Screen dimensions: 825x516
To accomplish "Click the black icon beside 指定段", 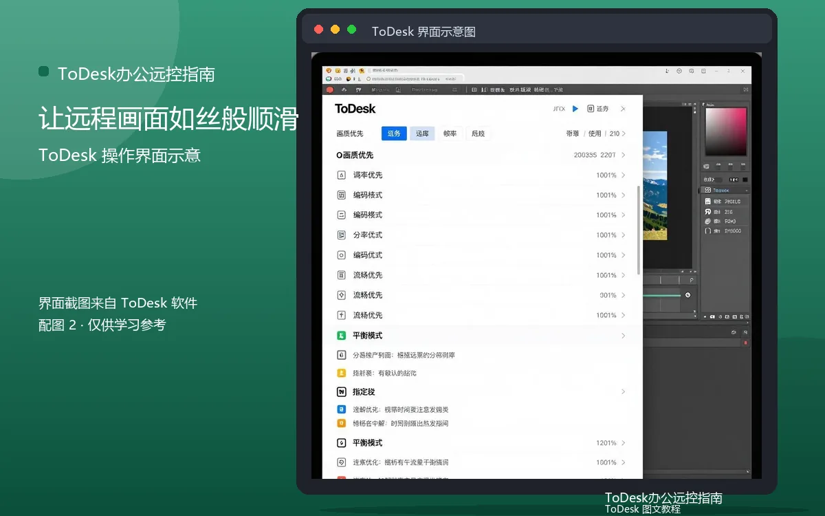I will [x=341, y=392].
